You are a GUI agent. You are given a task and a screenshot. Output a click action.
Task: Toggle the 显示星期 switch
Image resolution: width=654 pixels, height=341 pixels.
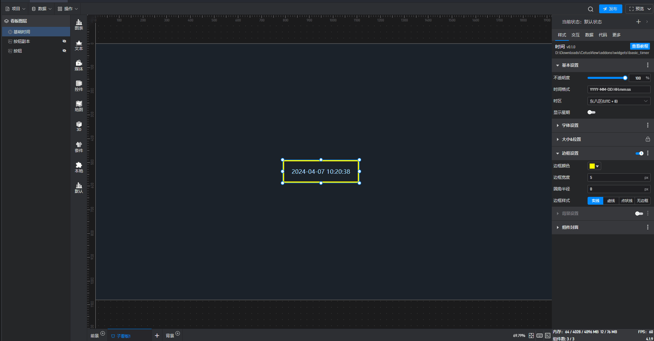[x=591, y=113]
